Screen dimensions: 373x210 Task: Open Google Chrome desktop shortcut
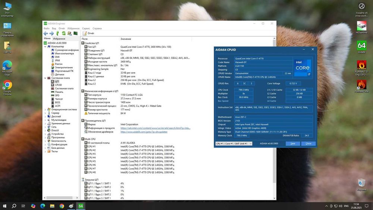(7, 88)
